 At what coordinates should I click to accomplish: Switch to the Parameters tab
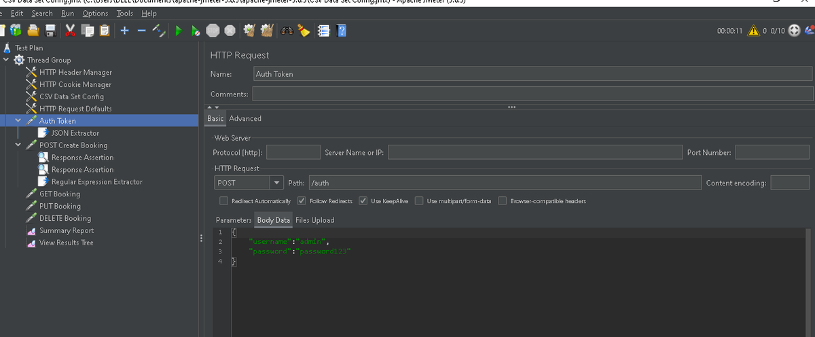(234, 220)
